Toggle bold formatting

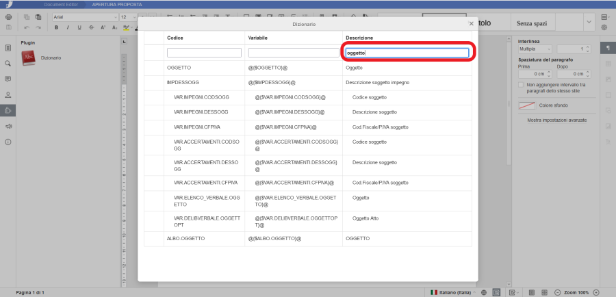point(57,27)
